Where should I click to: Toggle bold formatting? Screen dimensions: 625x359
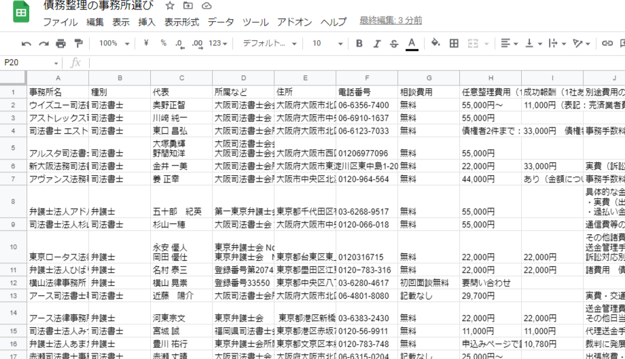pos(359,43)
